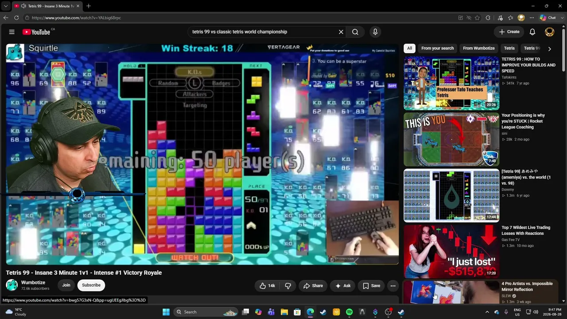This screenshot has width=567, height=319.
Task: Open the YouTube guide hamburger menu
Action: pyautogui.click(x=12, y=32)
